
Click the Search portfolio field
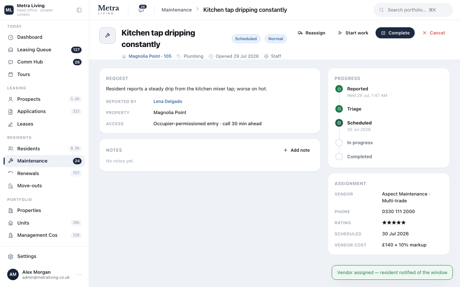click(413, 10)
